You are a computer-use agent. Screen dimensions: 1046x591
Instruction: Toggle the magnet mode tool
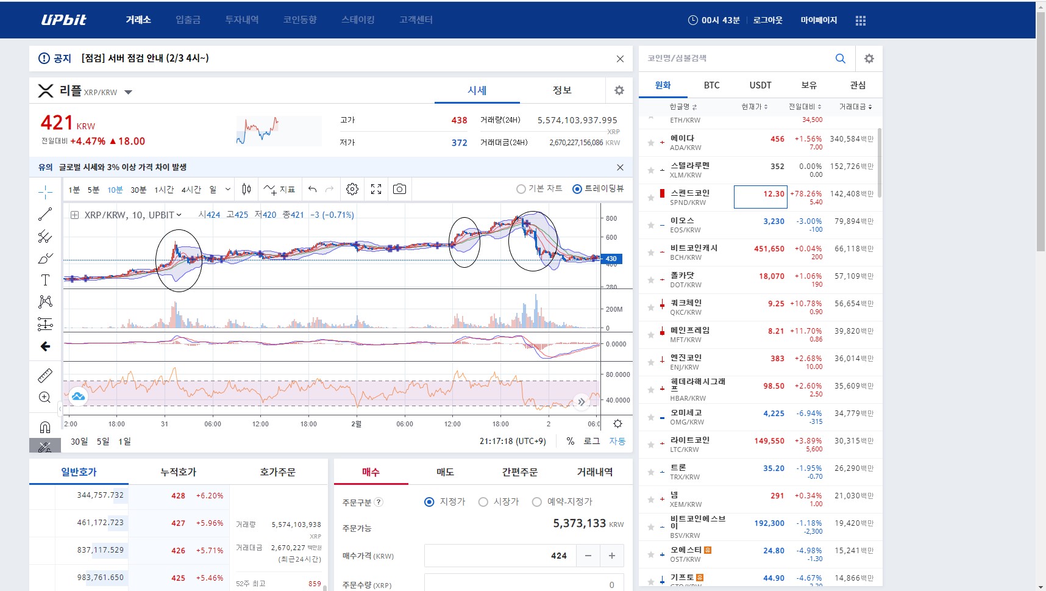(x=45, y=427)
